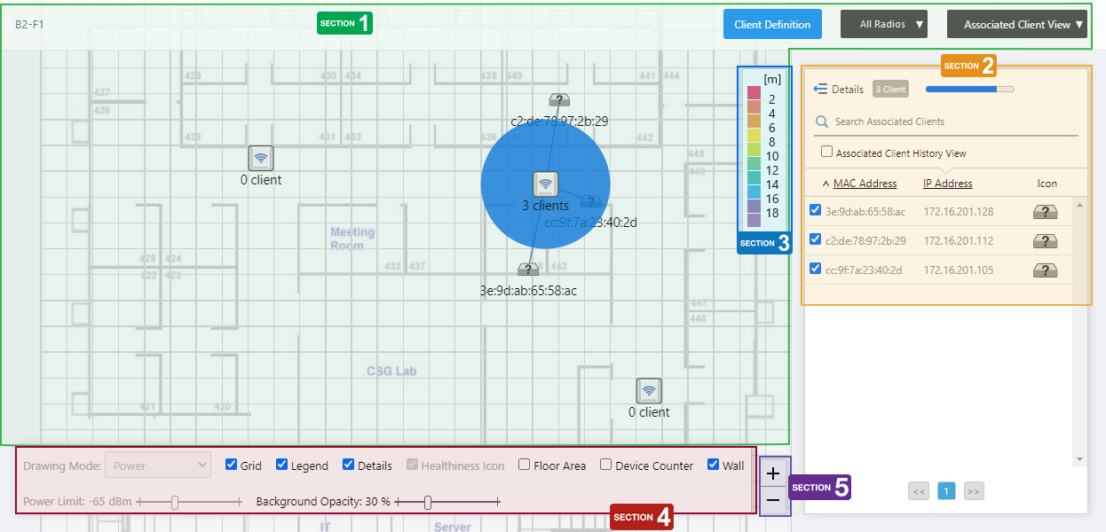Click the access point below CSG Lab
This screenshot has height=532, width=1106.
click(649, 391)
